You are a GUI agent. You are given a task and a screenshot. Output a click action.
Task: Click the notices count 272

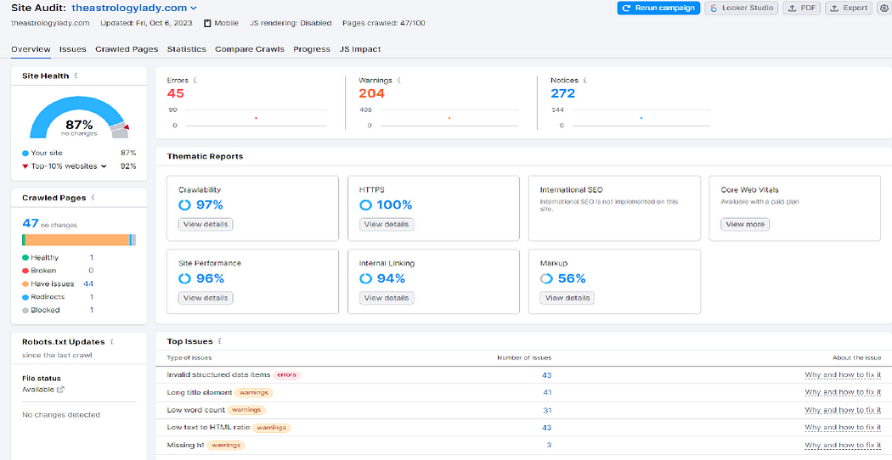coord(562,93)
